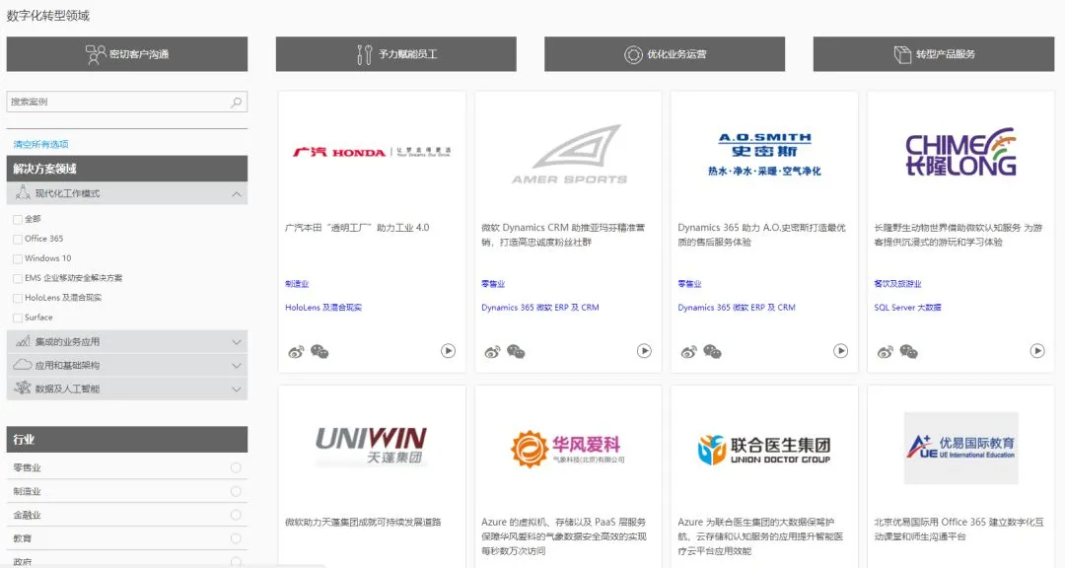Click Dynamics 365 link on Amer Sports card
The height and width of the screenshot is (568, 1065).
point(540,307)
